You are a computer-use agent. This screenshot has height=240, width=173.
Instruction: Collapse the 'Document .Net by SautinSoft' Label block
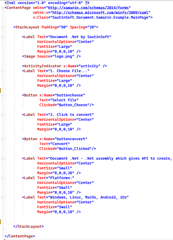pyautogui.click(x=3, y=37)
